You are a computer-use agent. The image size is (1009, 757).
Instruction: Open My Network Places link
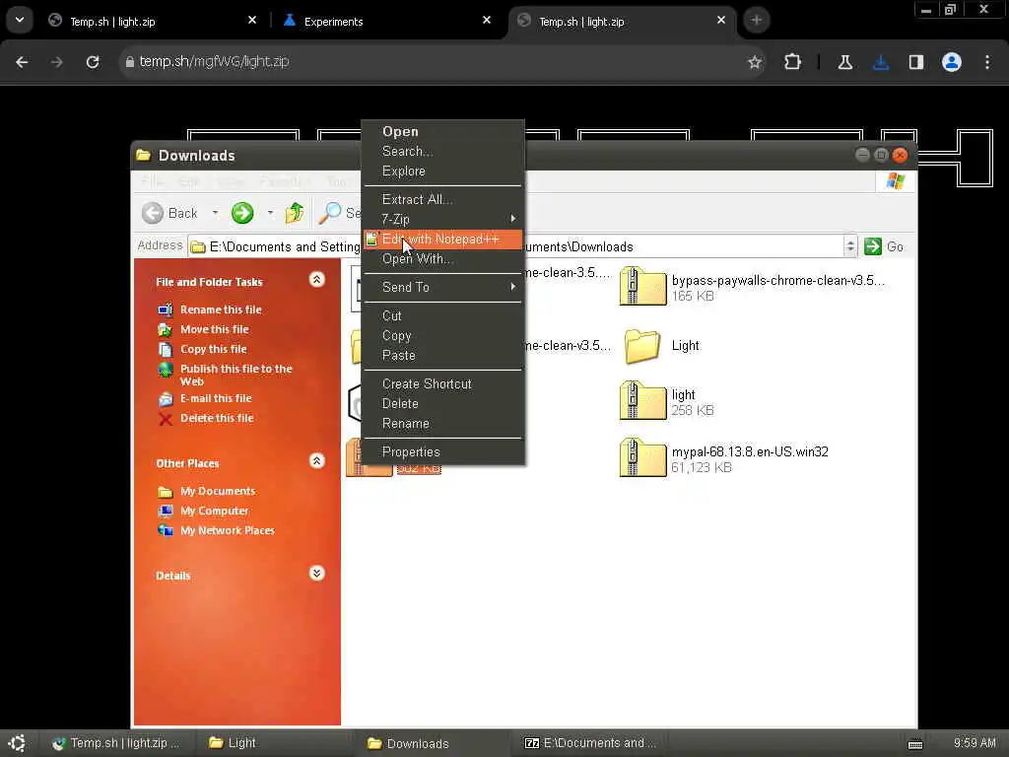[x=228, y=530]
